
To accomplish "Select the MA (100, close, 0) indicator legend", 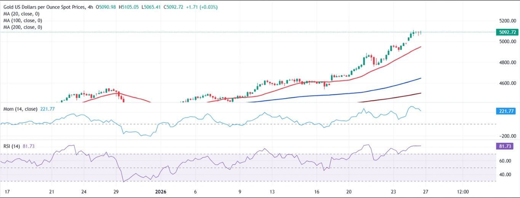I will tap(22, 21).
